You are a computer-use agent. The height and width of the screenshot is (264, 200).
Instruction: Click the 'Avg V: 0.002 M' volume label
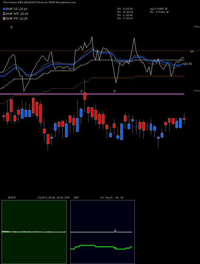pos(159,9)
